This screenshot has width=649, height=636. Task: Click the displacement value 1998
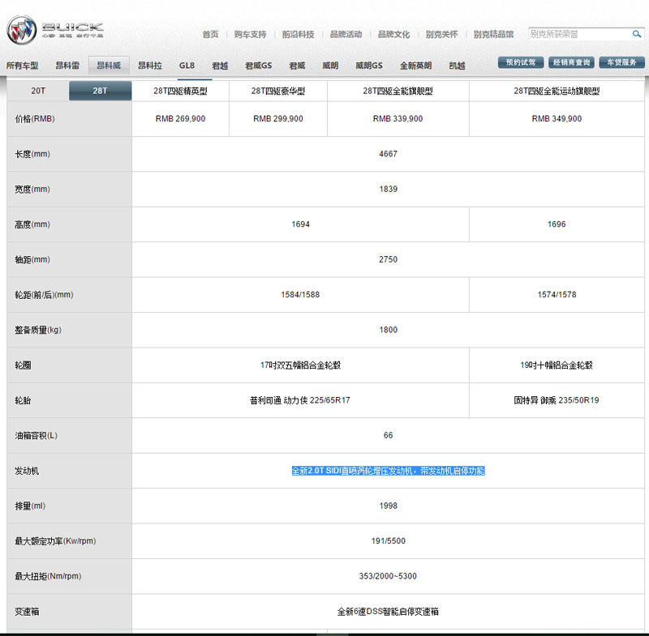389,506
